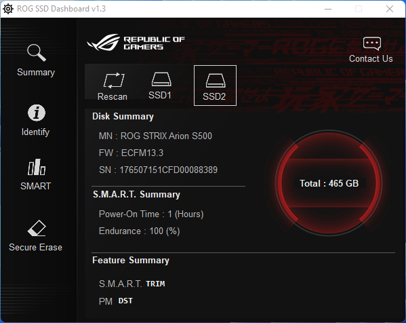The height and width of the screenshot is (323, 406).
Task: Click the TRIM feature label
Action: coord(155,284)
